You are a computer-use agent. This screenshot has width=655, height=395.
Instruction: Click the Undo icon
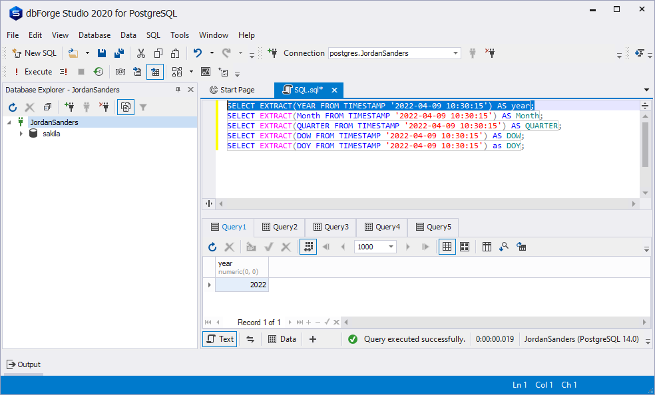(198, 53)
